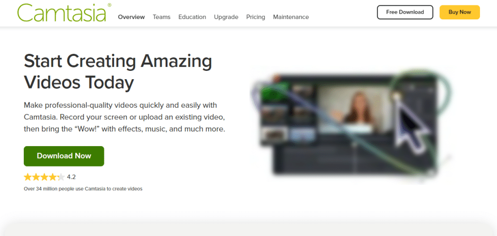Click the yellow Buy Now button
Screen dimensions: 497x236
(x=459, y=12)
